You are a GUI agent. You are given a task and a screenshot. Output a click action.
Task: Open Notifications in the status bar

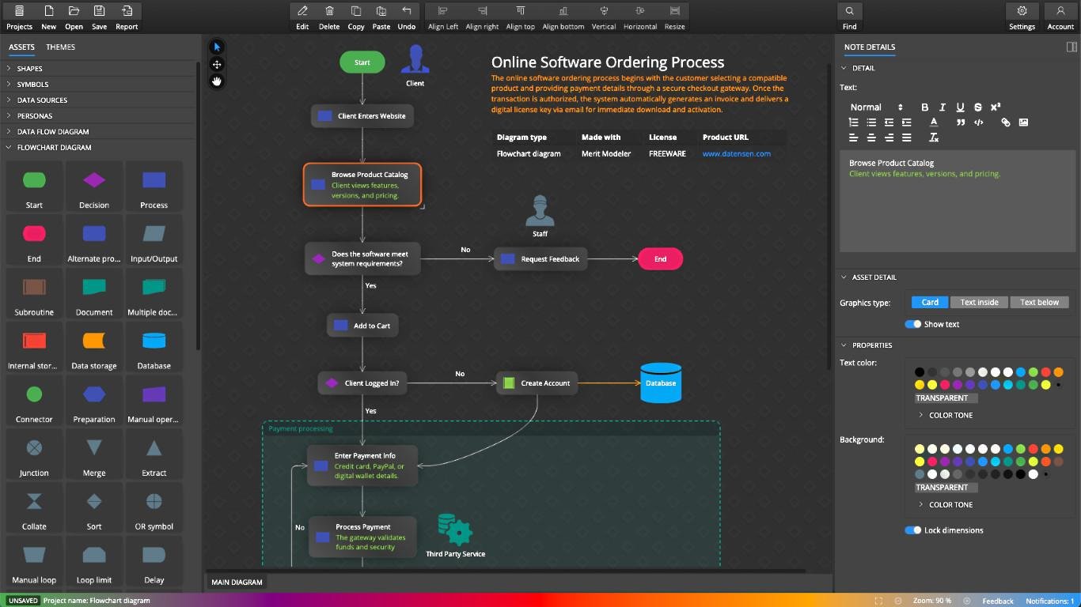tap(1050, 601)
